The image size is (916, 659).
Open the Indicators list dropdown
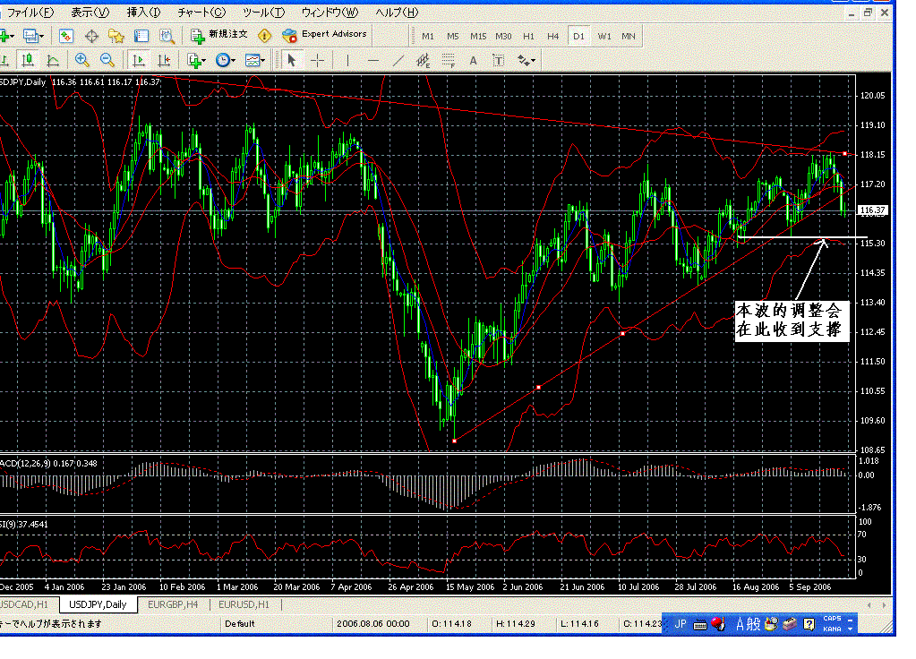(x=196, y=60)
